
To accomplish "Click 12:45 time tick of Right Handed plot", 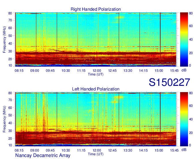I will pyautogui.click(x=112, y=71).
